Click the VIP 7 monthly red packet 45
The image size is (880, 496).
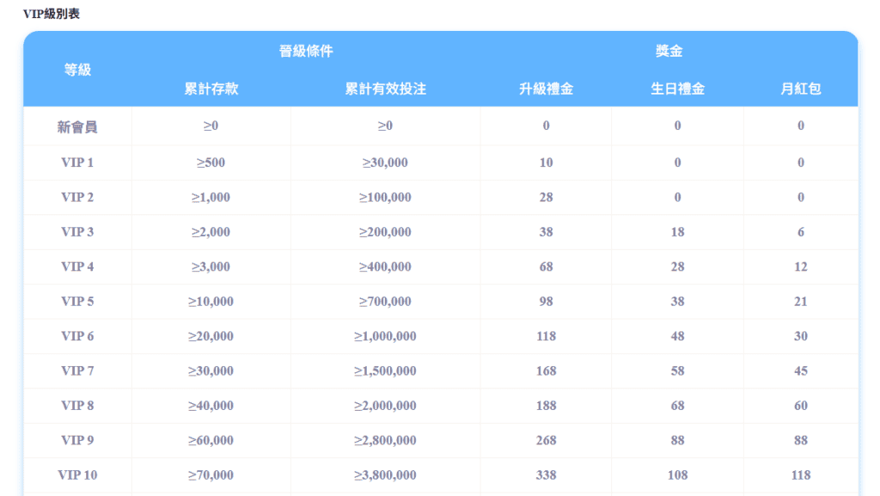pos(800,371)
